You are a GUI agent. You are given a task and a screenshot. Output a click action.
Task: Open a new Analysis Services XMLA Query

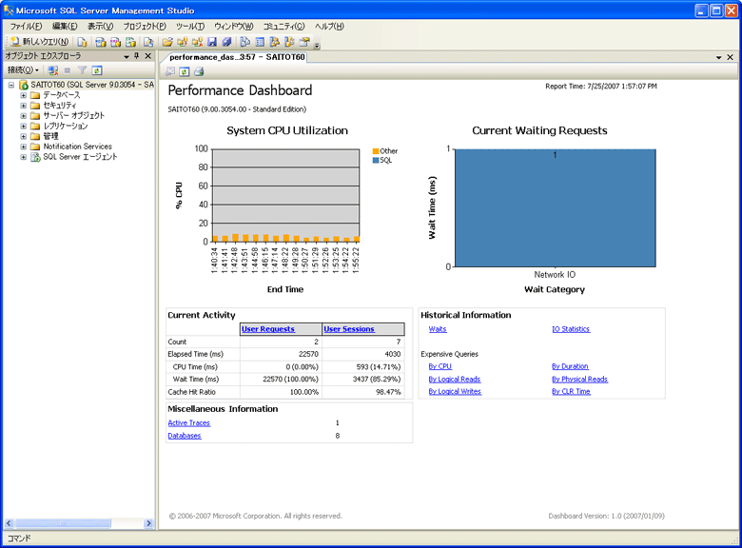click(130, 42)
